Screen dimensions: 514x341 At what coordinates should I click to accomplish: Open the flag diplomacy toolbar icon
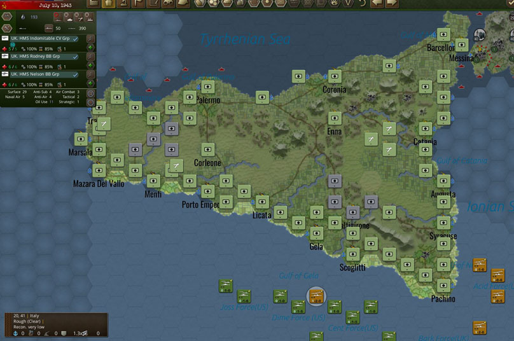138,3
